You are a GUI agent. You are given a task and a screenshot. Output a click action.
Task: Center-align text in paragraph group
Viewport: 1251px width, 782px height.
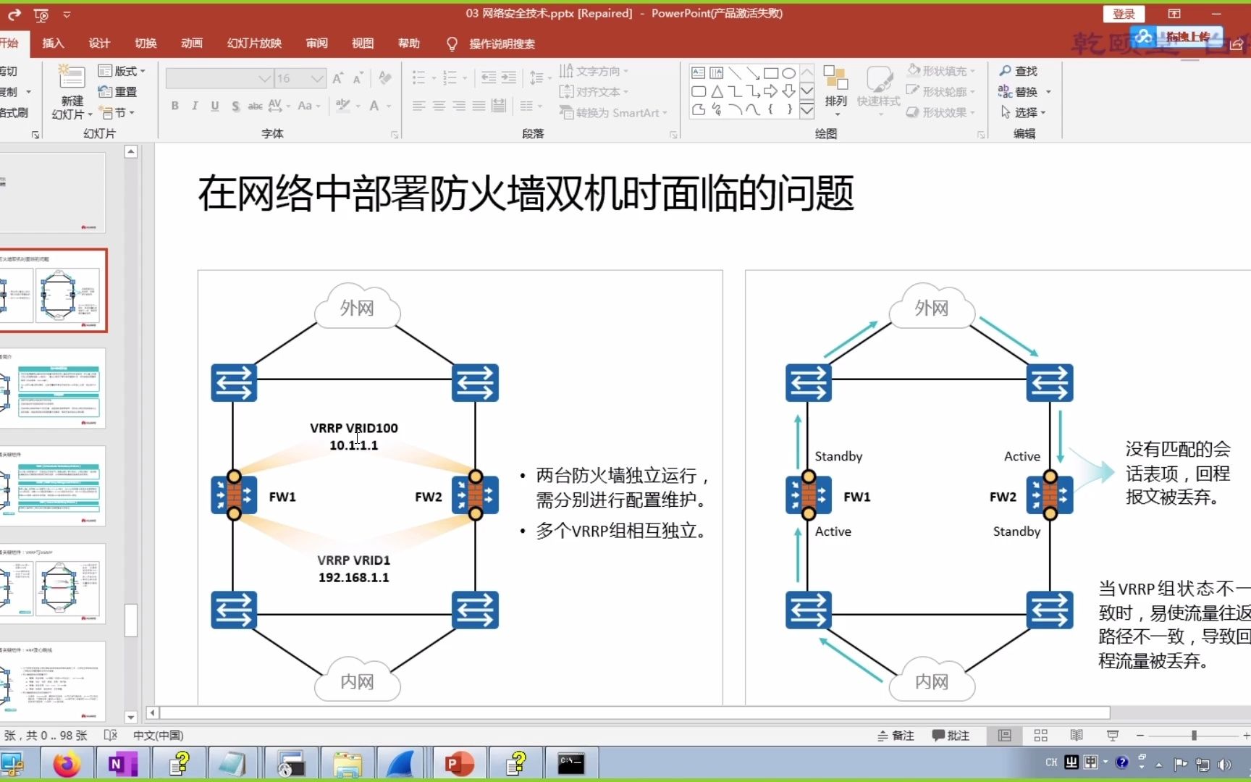click(x=439, y=106)
